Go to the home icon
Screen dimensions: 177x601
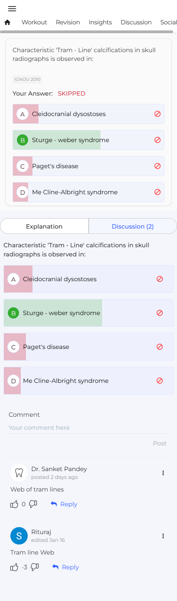click(x=7, y=22)
